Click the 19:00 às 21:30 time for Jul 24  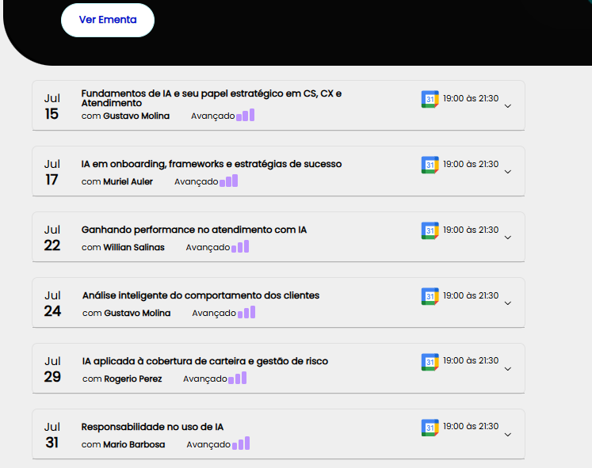(x=471, y=295)
